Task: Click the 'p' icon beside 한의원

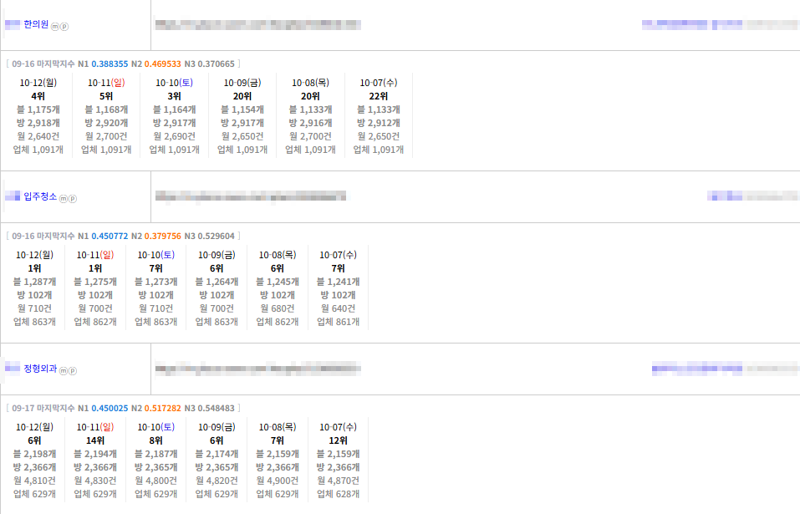Action: (x=64, y=27)
